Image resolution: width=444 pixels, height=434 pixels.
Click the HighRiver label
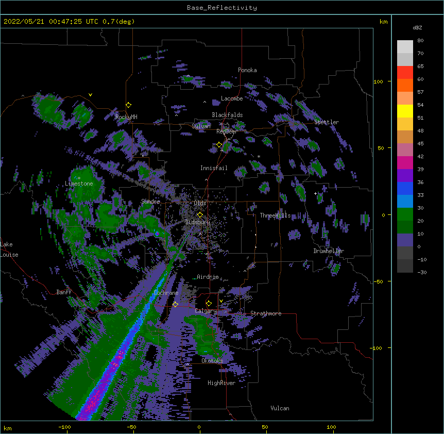(221, 383)
